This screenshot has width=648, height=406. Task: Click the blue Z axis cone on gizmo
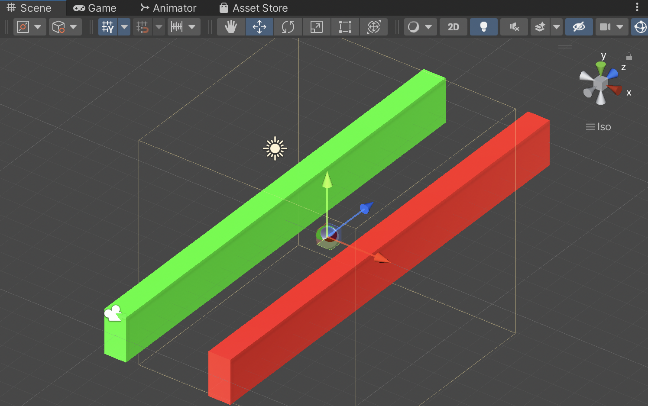click(613, 74)
